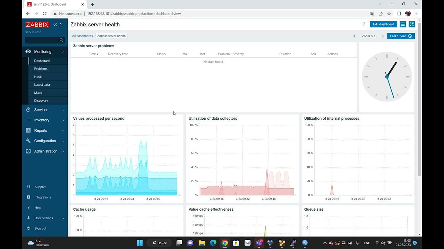Viewport: 444px width, 249px height.
Task: Click the Monitoring eye icon
Action: 28,52
